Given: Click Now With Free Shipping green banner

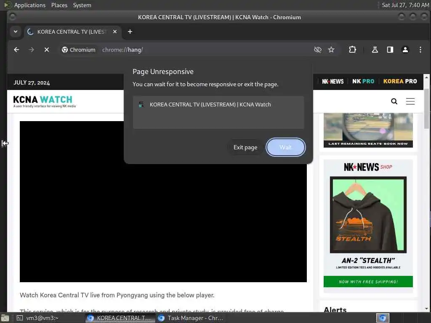Looking at the screenshot, I should (368, 281).
